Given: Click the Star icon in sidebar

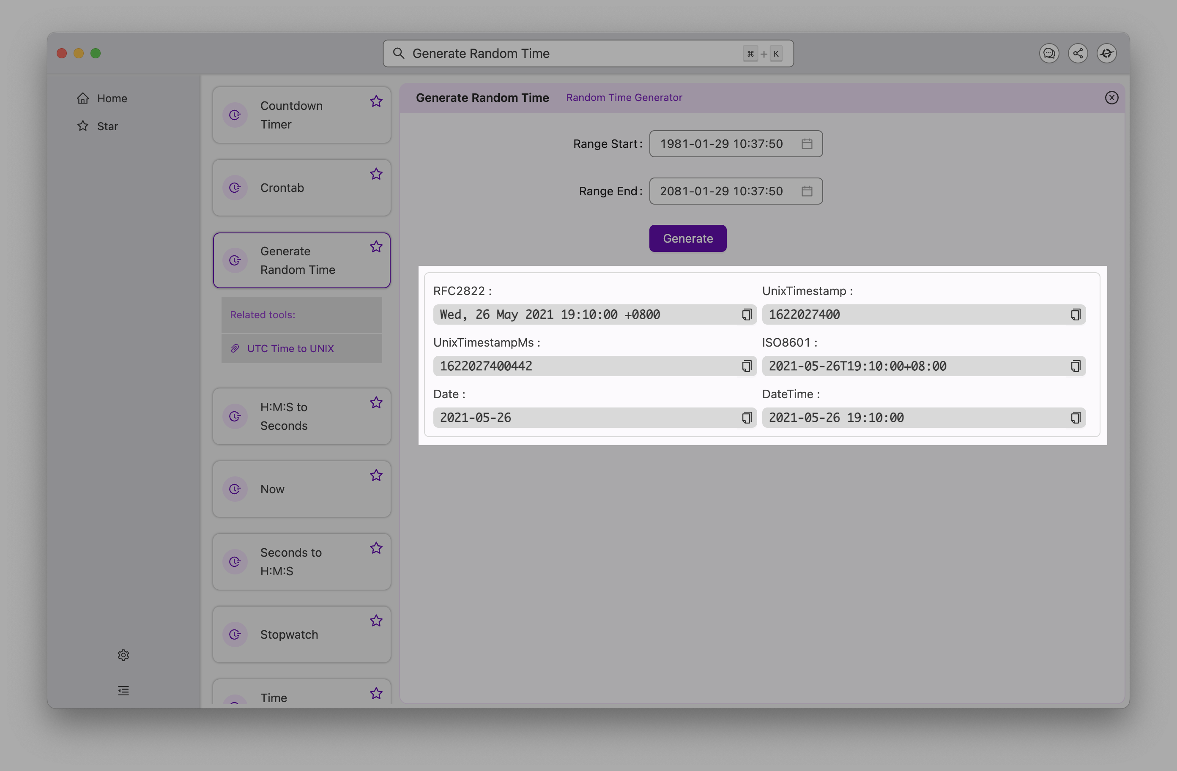Looking at the screenshot, I should coord(82,126).
